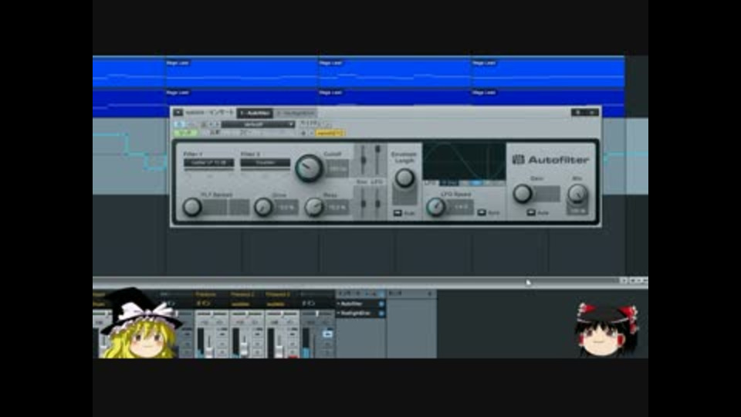The width and height of the screenshot is (741, 417).
Task: Open the second insert plugin tab
Action: [296, 113]
